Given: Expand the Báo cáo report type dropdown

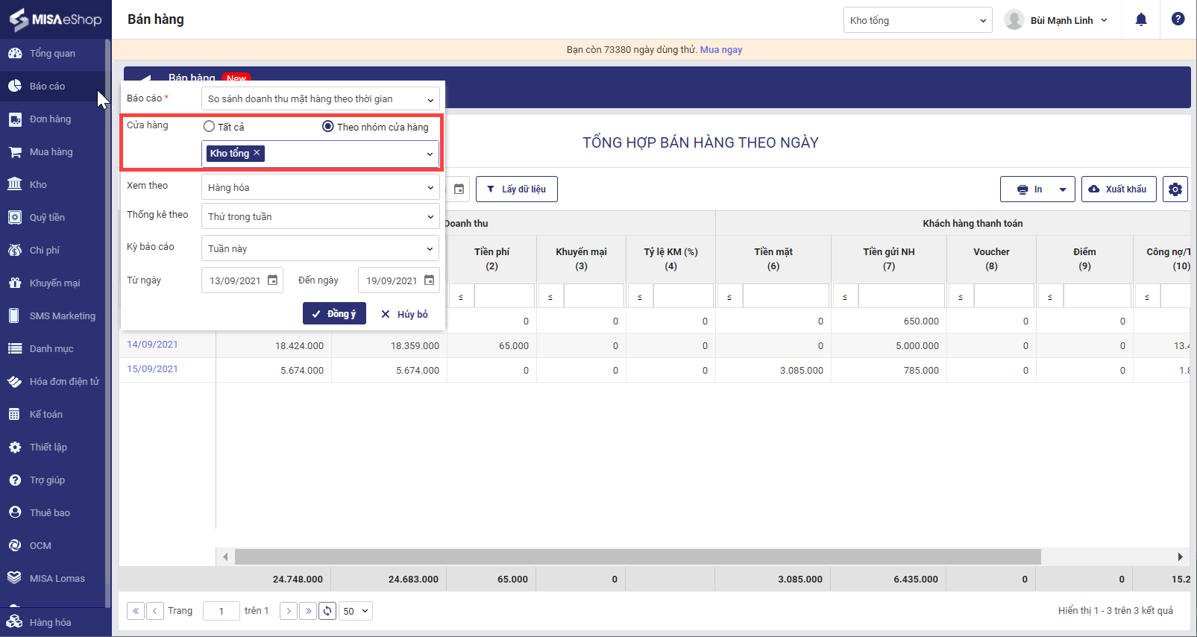Looking at the screenshot, I should coord(320,99).
